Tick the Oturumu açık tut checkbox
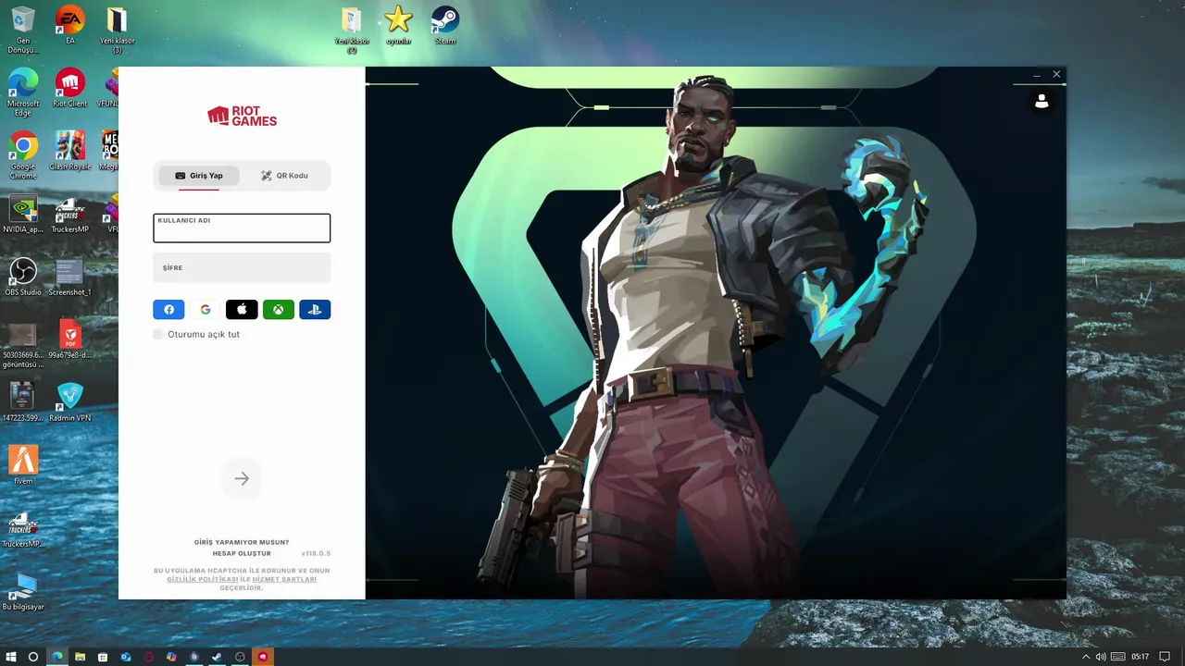1185x666 pixels. 158,334
